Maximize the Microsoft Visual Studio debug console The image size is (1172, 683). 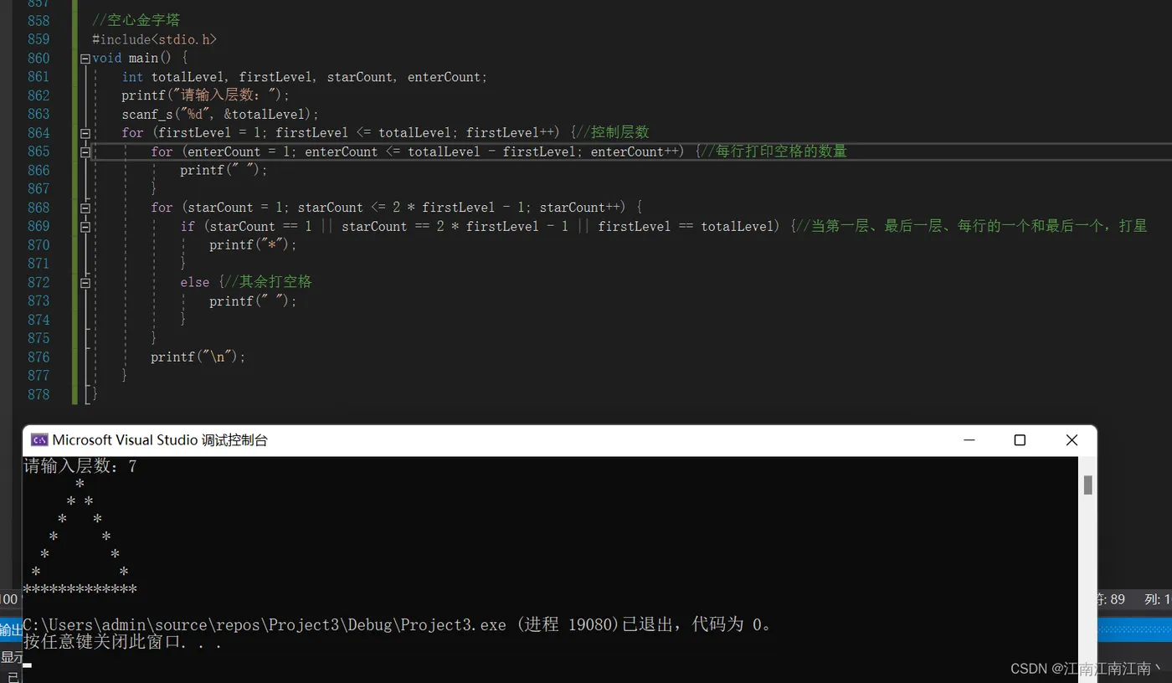[1020, 440]
